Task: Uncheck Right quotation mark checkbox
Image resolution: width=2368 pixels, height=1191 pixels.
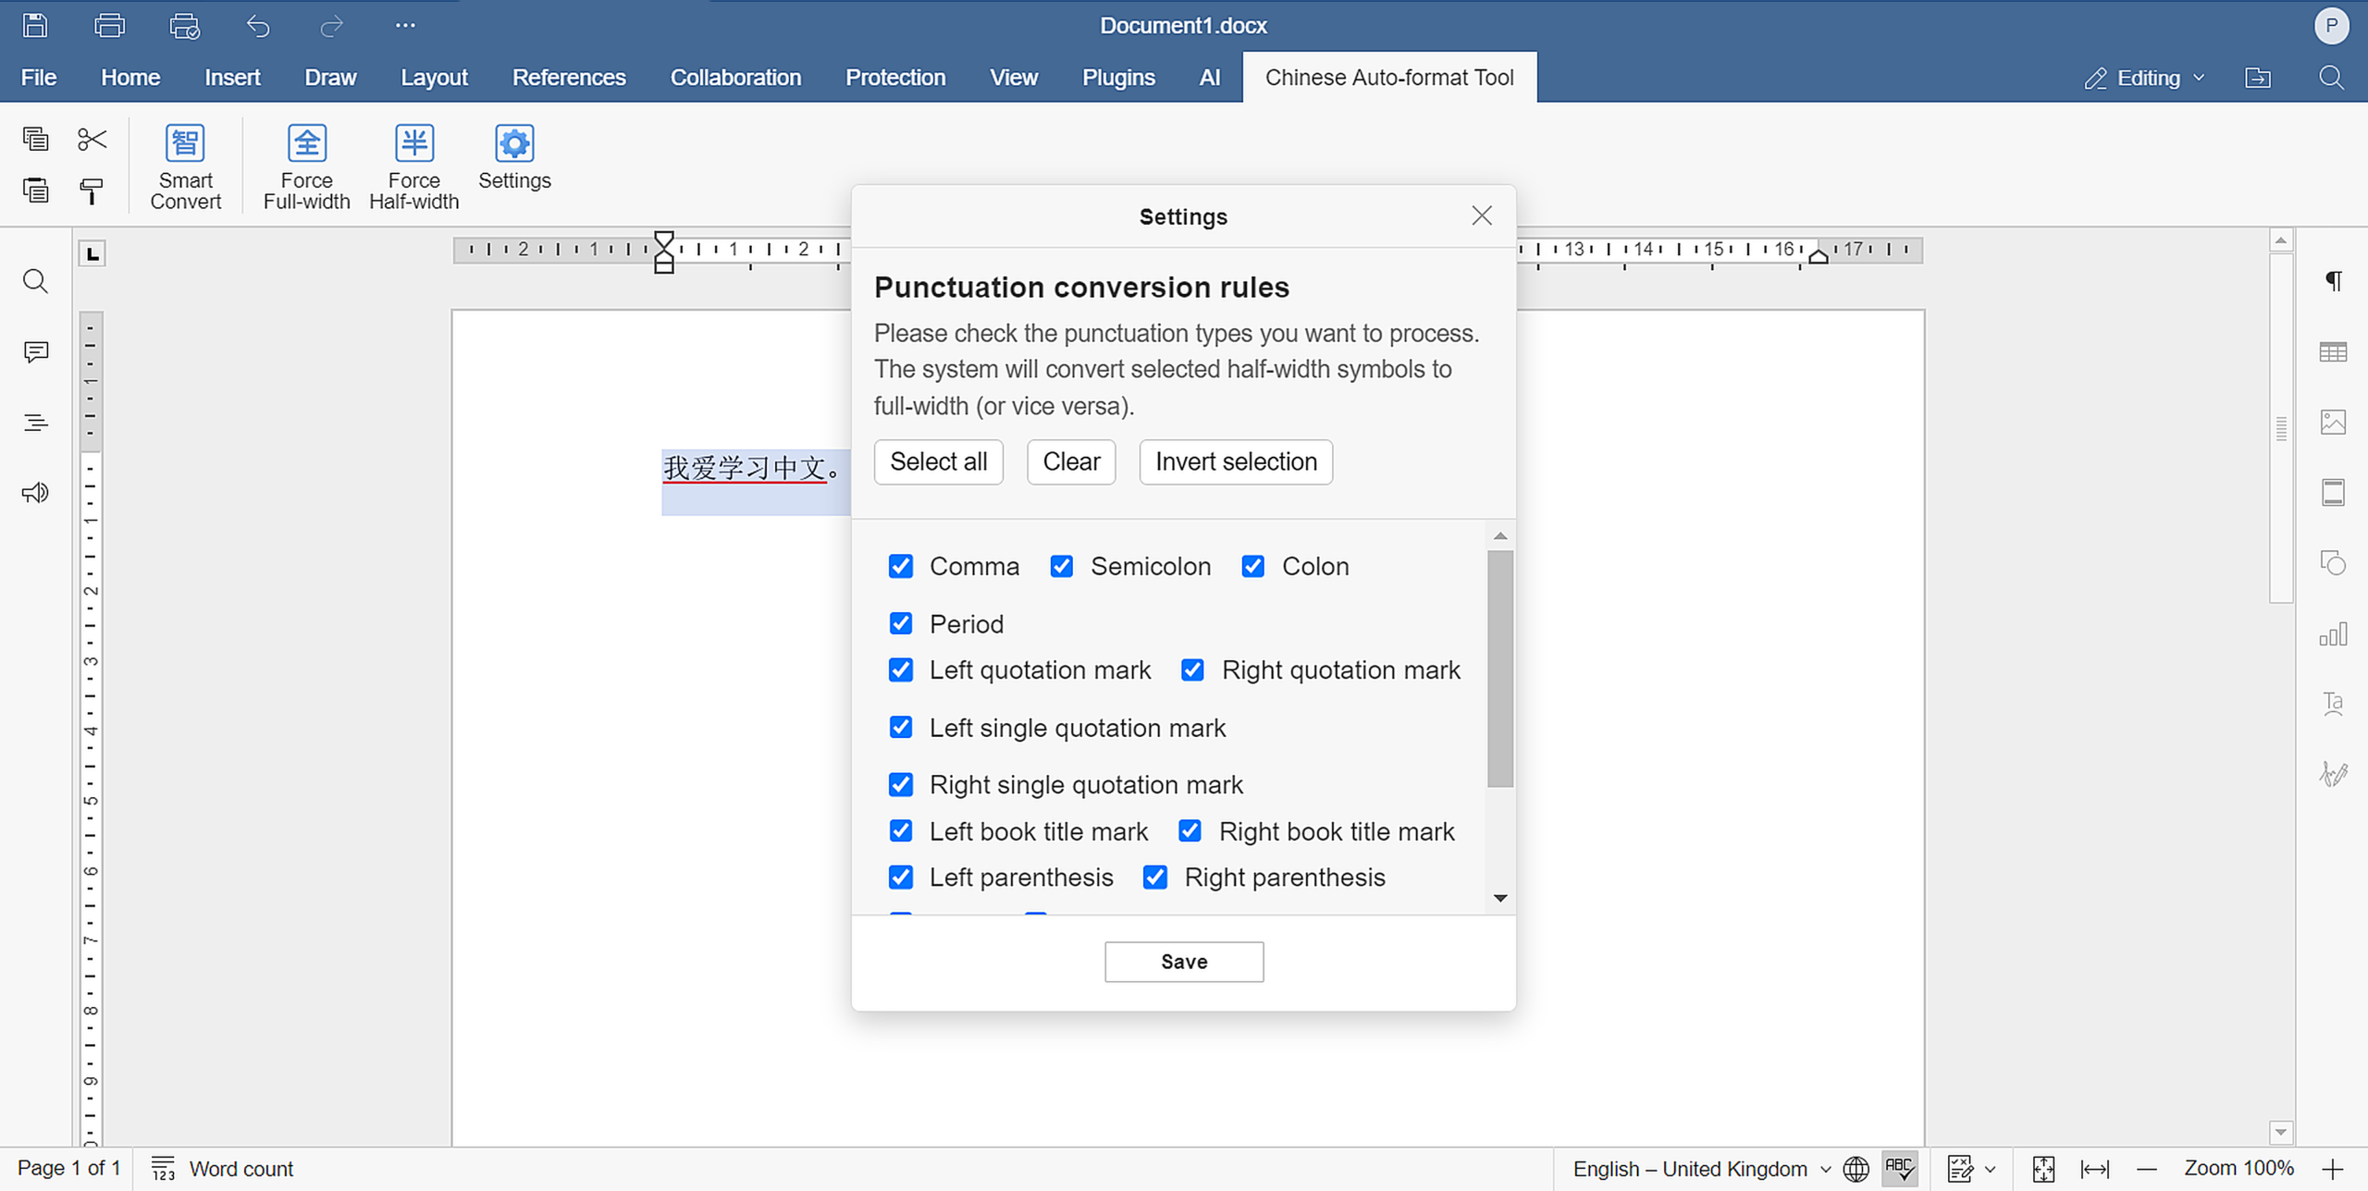Action: click(1193, 669)
